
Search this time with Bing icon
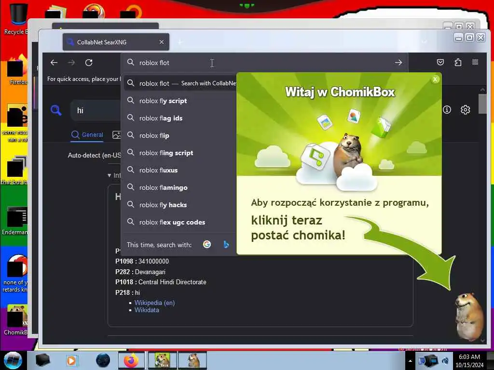pyautogui.click(x=226, y=244)
